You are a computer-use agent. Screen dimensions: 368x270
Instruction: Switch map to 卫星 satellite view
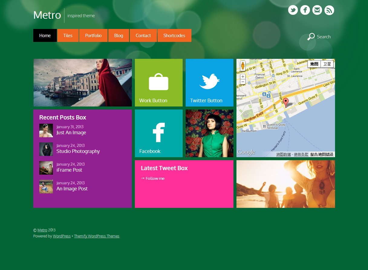click(327, 64)
